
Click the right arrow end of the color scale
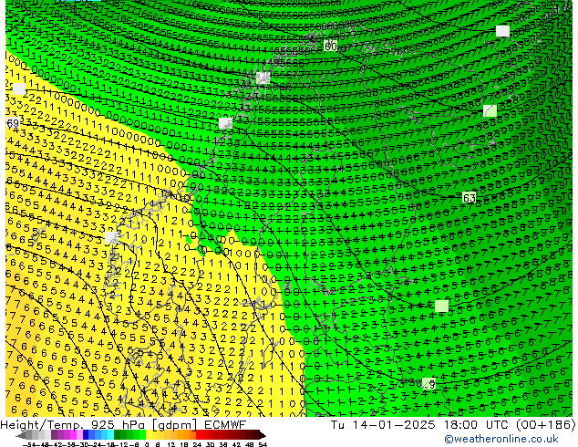click(x=263, y=435)
